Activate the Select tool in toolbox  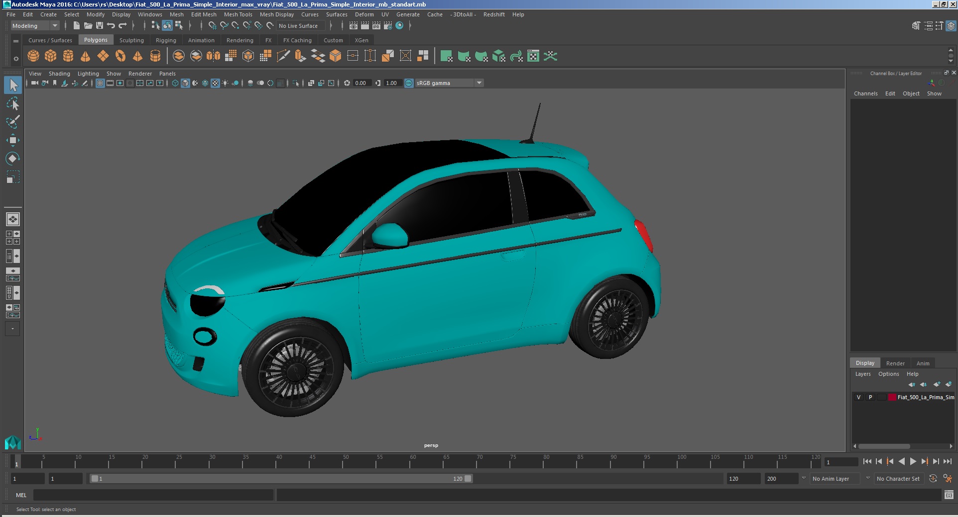(x=13, y=85)
